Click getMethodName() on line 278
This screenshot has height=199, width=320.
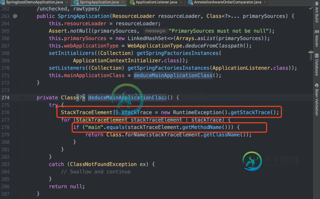pyautogui.click(x=205, y=127)
